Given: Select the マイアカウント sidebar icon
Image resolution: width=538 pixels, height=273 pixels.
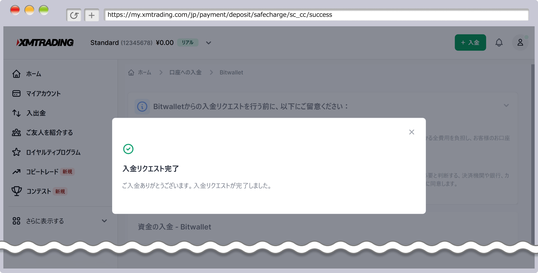Looking at the screenshot, I should tap(16, 93).
